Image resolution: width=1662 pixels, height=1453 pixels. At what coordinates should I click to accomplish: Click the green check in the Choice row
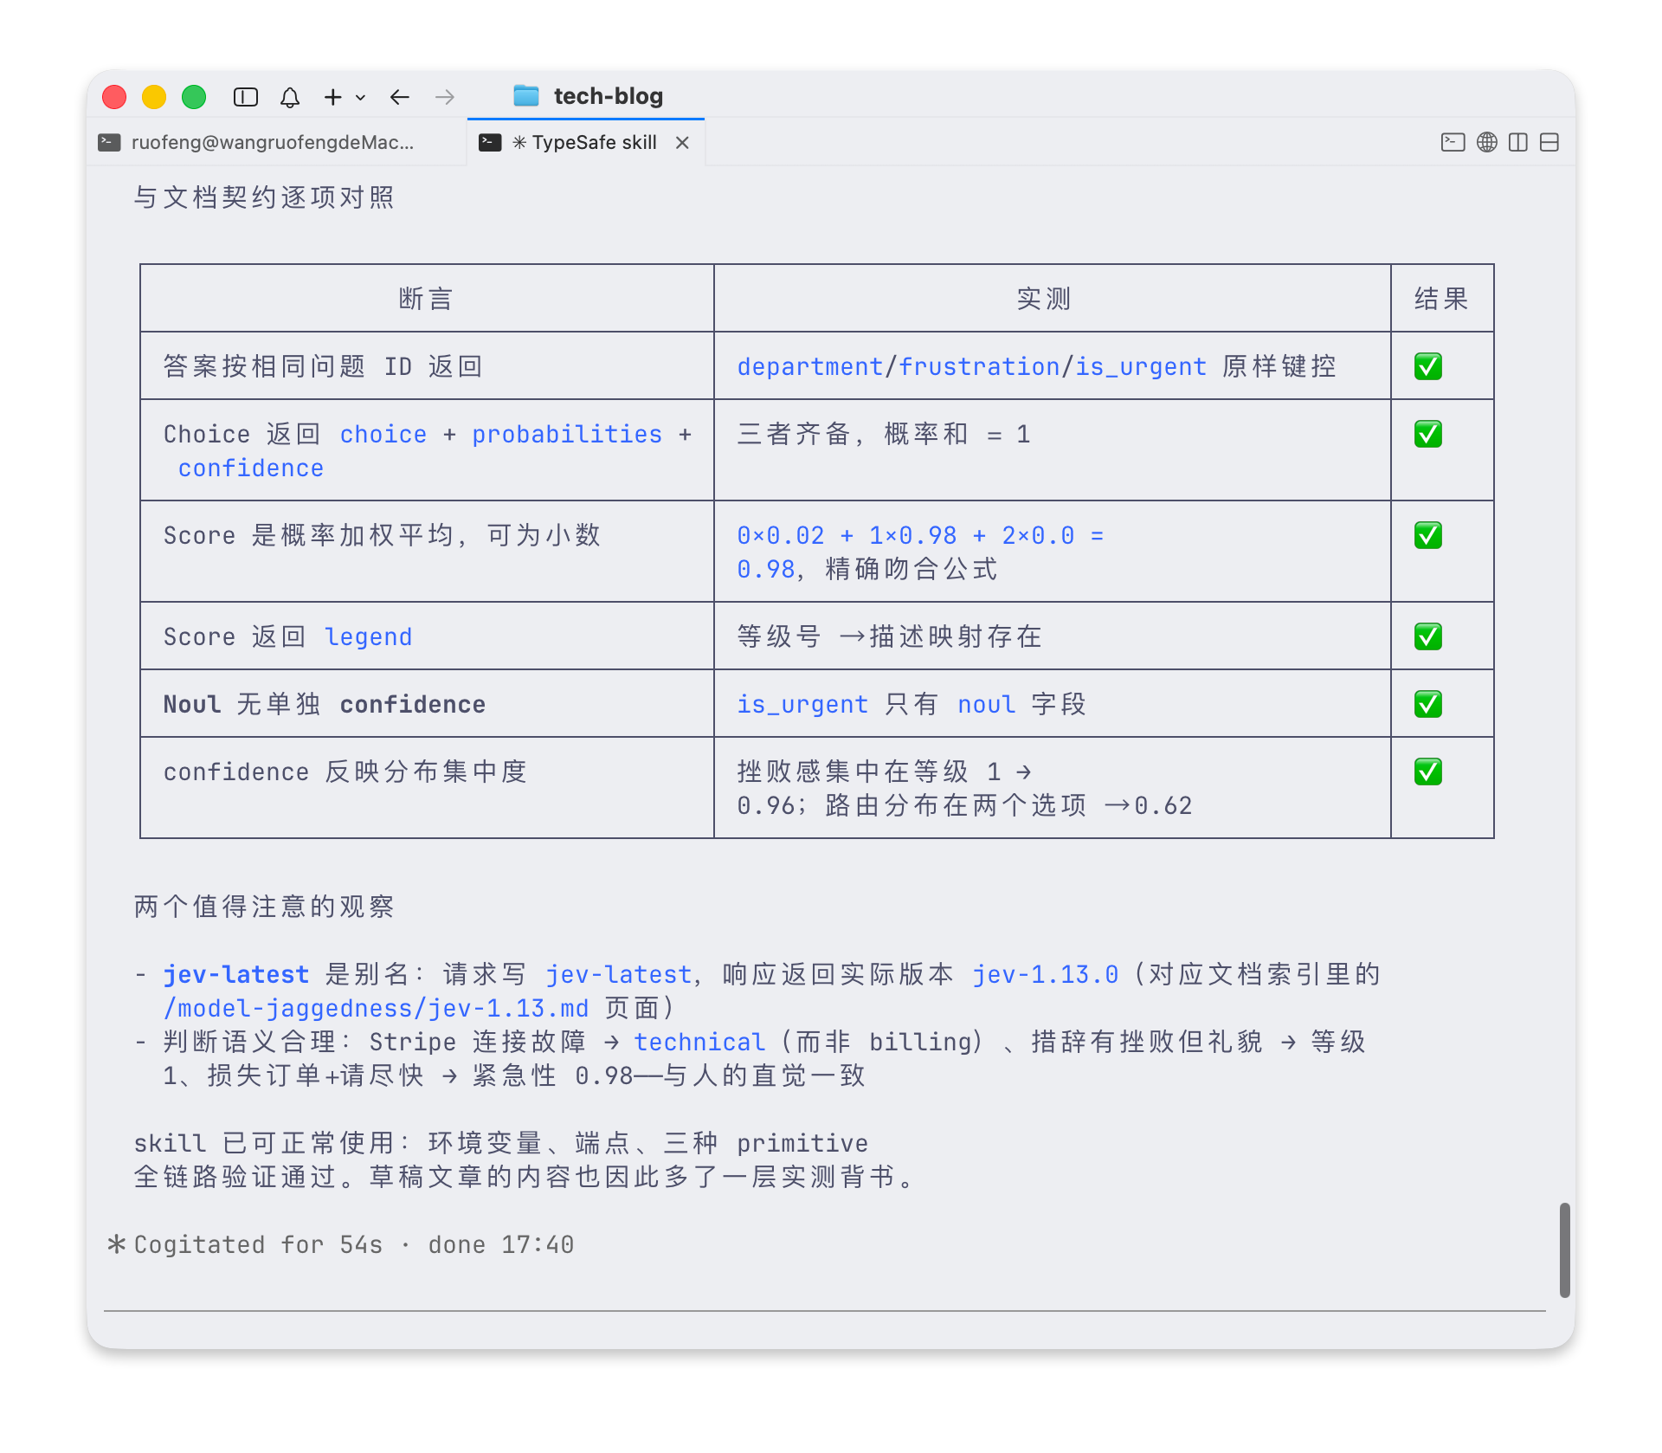[x=1428, y=434]
